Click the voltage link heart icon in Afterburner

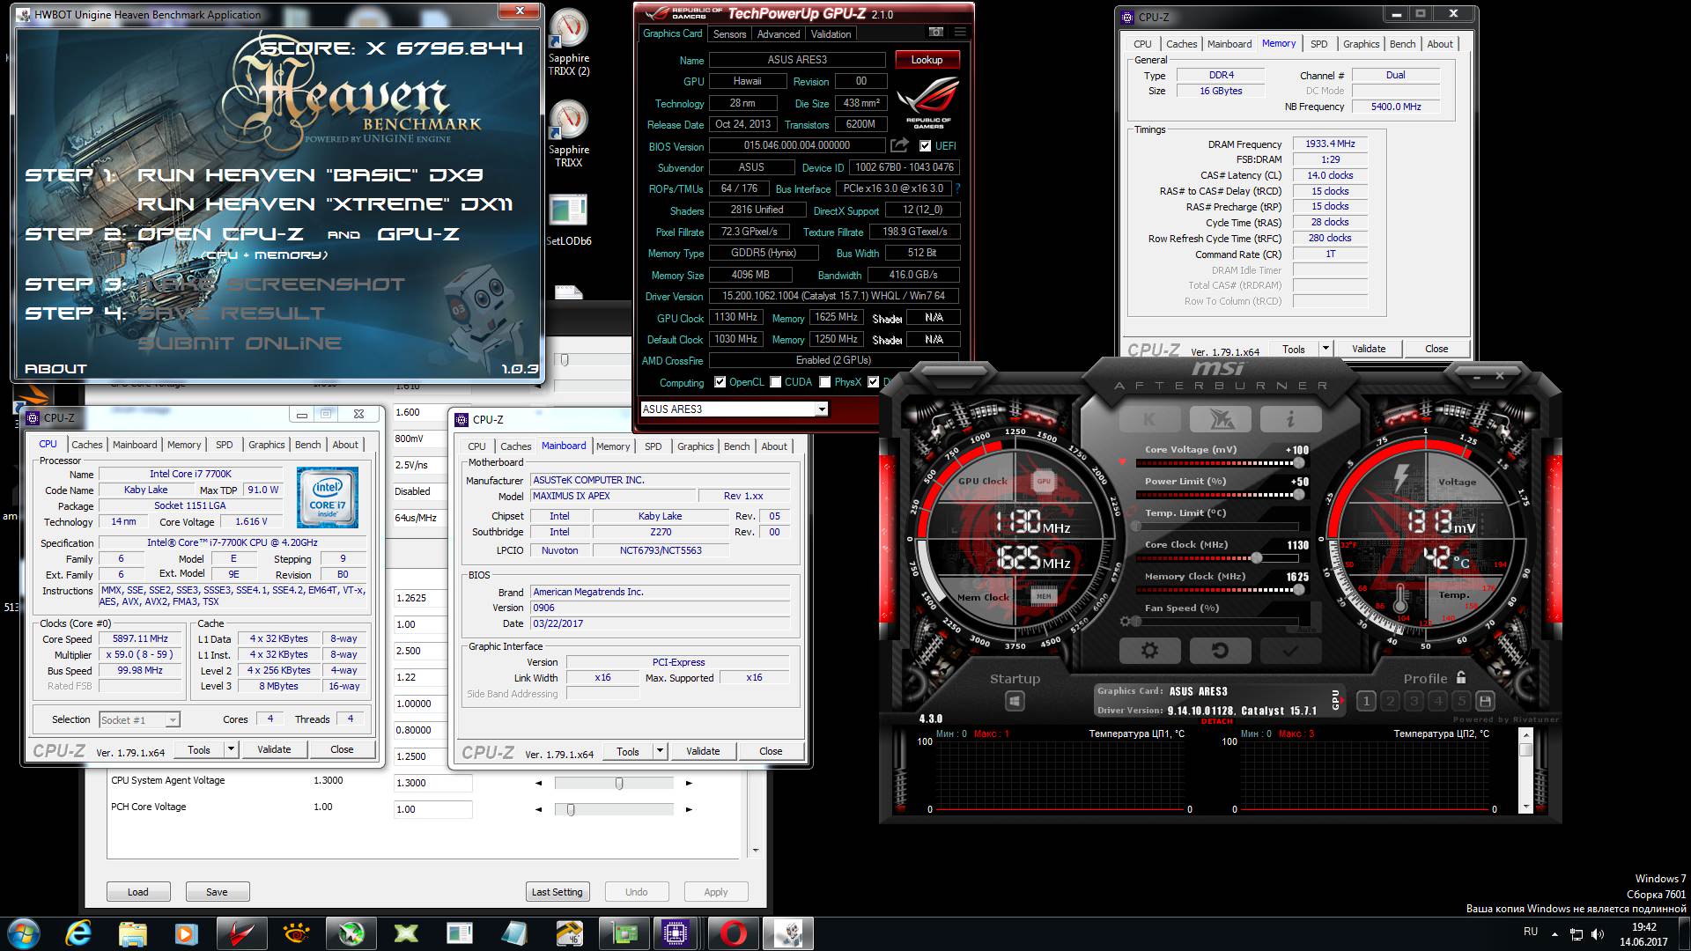[x=1122, y=461]
